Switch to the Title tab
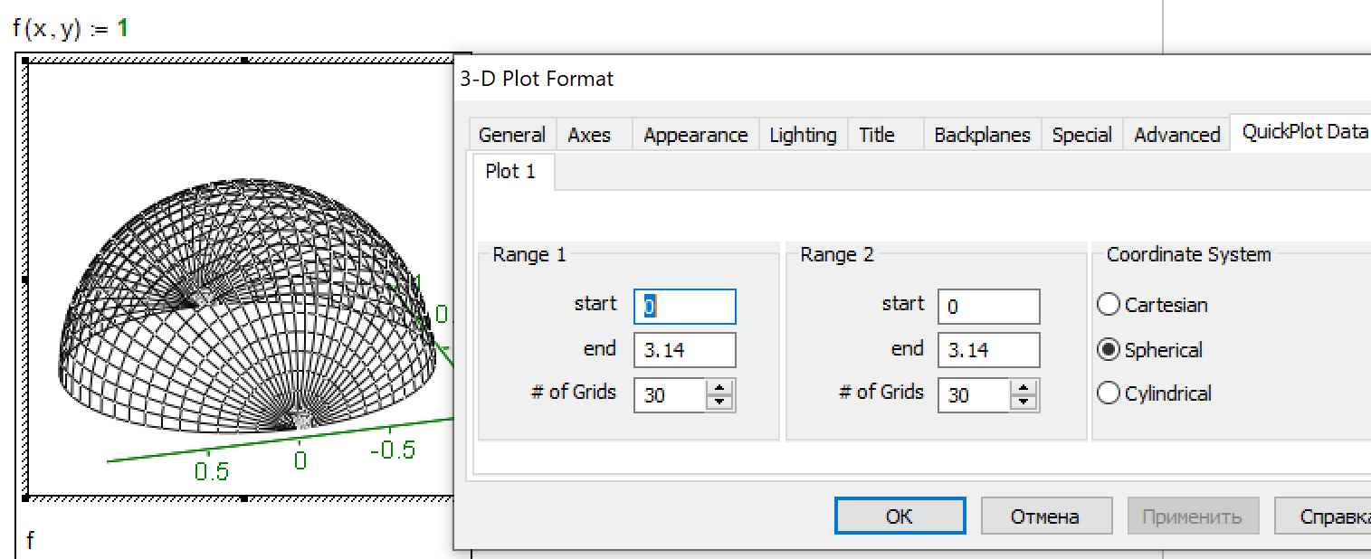 pyautogui.click(x=876, y=134)
